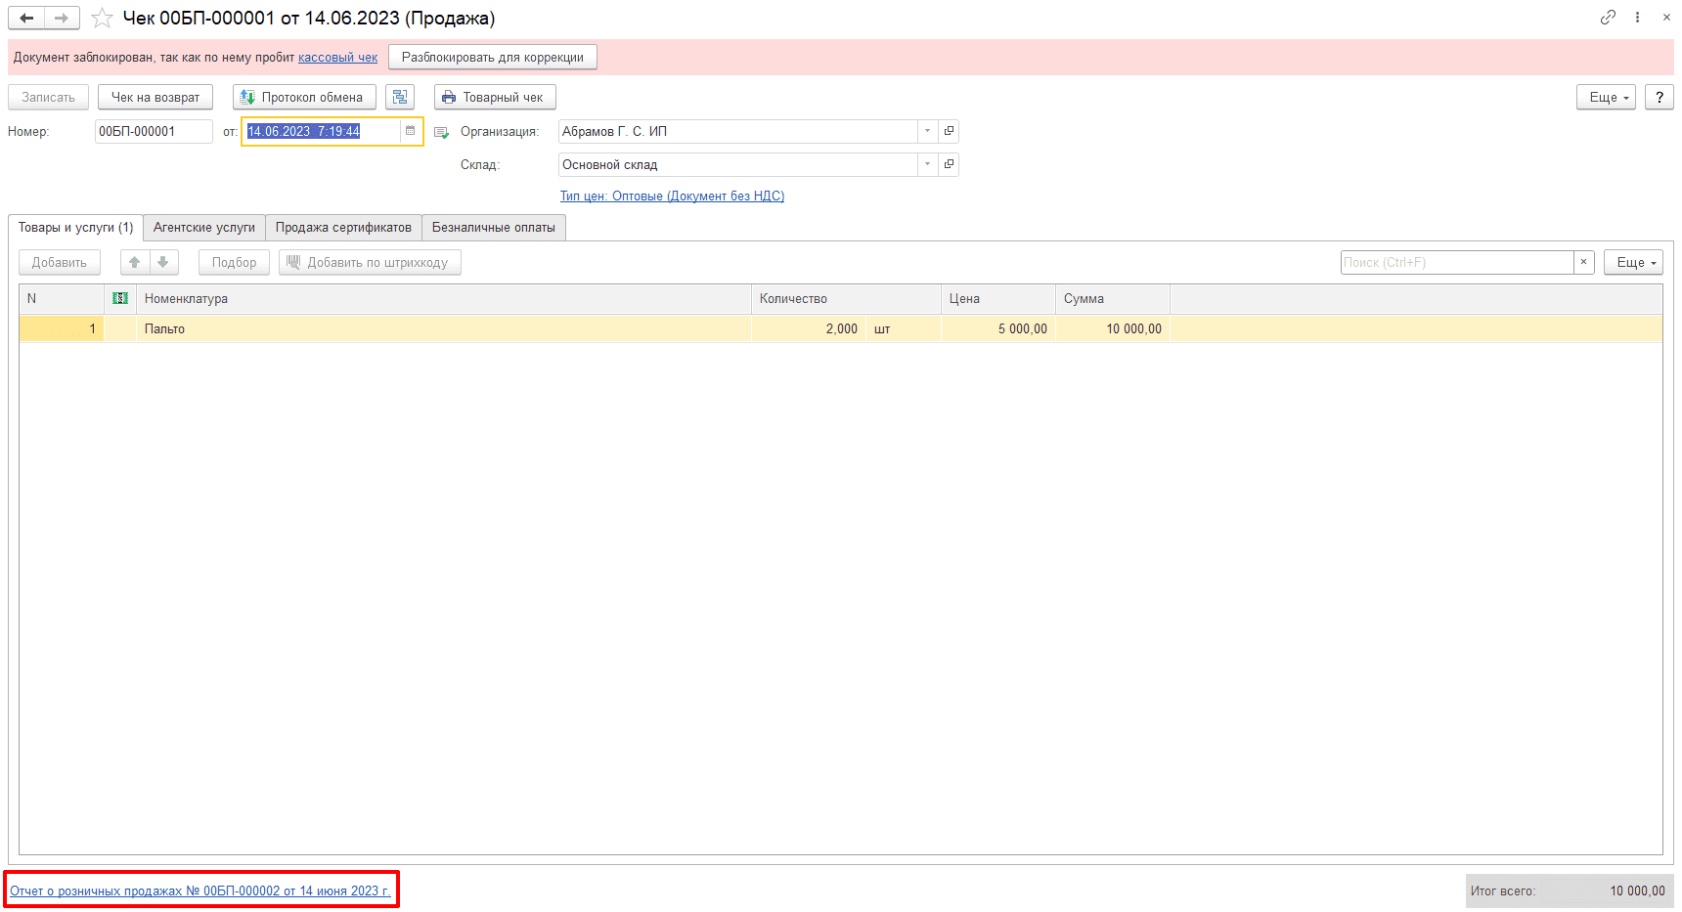Open the кассовый чек link
The height and width of the screenshot is (912, 1682).
pos(337,58)
